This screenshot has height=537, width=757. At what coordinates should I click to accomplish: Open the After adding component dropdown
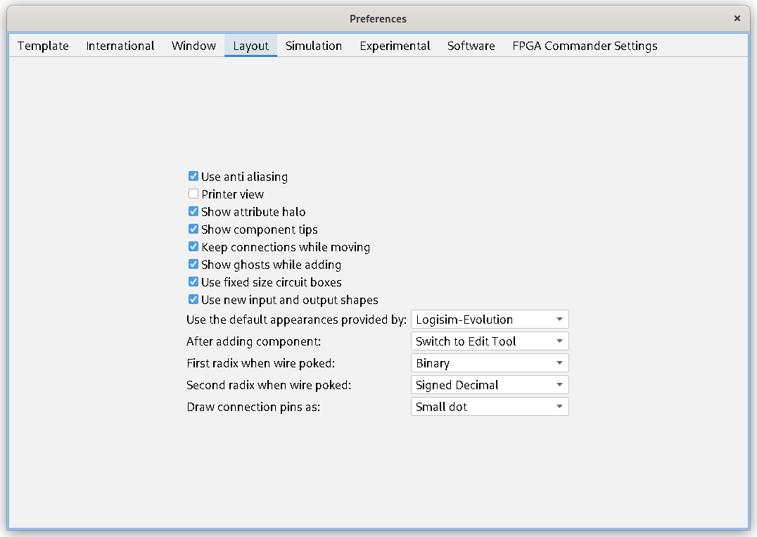pos(489,341)
